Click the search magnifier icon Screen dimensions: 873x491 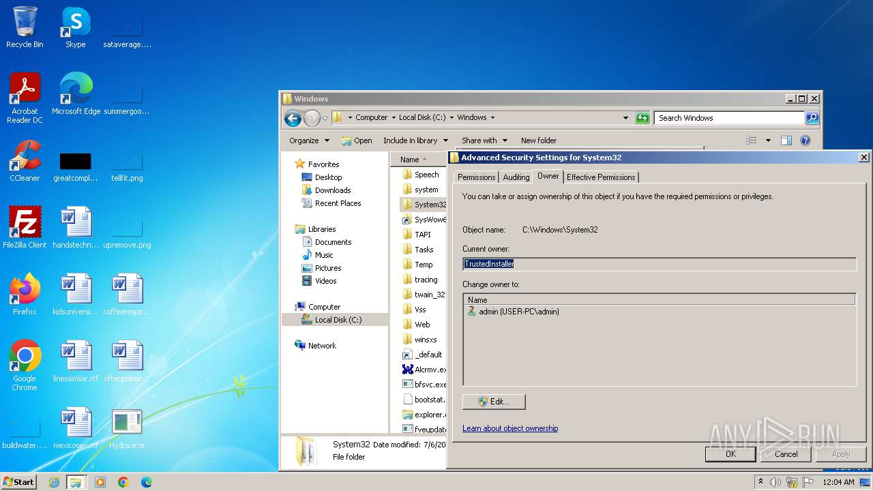pyautogui.click(x=812, y=118)
